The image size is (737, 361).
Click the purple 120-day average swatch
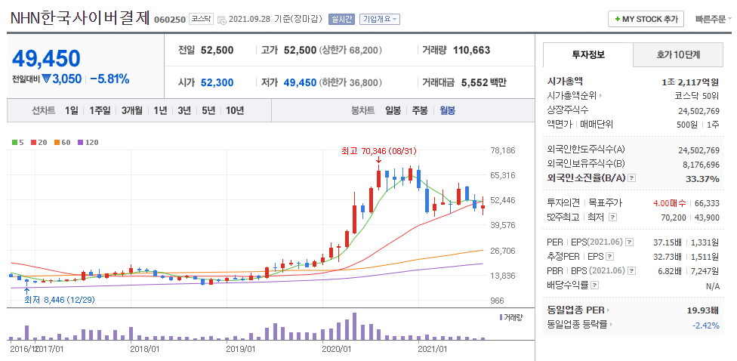[x=80, y=143]
